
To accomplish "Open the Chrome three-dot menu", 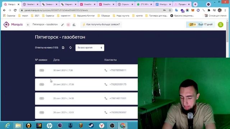I will click(x=225, y=10).
